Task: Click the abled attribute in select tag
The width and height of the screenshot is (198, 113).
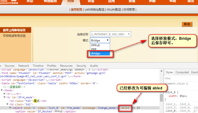Action: [125, 108]
